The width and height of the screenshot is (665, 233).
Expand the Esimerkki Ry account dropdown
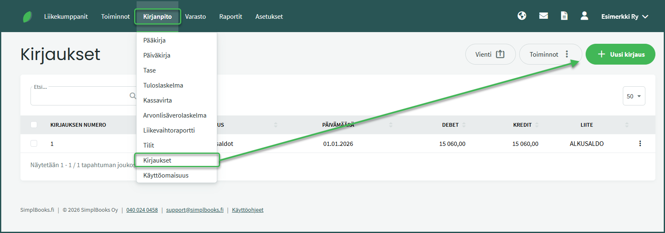coord(624,17)
